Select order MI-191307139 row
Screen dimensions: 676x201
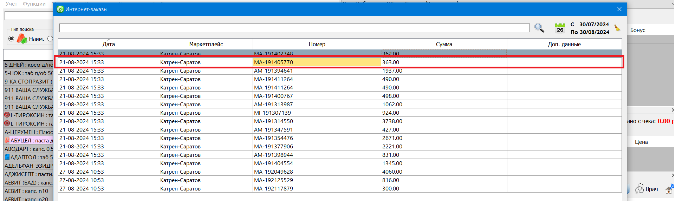click(316, 113)
